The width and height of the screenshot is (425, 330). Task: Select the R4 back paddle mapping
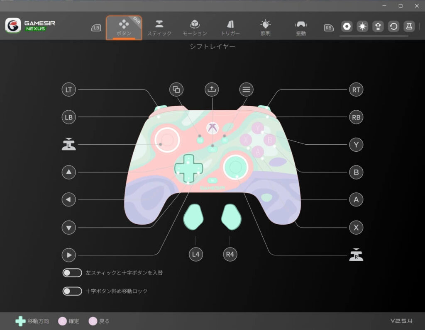tap(230, 254)
